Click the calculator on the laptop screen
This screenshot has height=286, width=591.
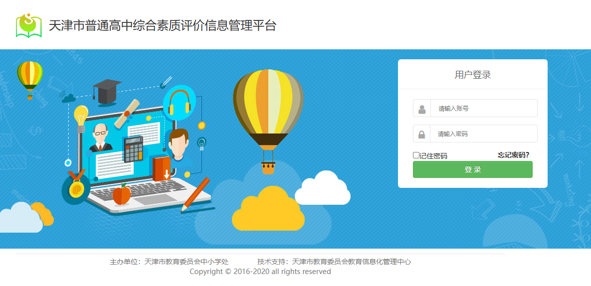(134, 149)
